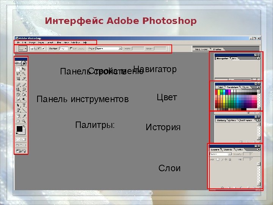273x205 pixels.
Task: Click the Layers palette Opacity field
Action: [x=246, y=154]
